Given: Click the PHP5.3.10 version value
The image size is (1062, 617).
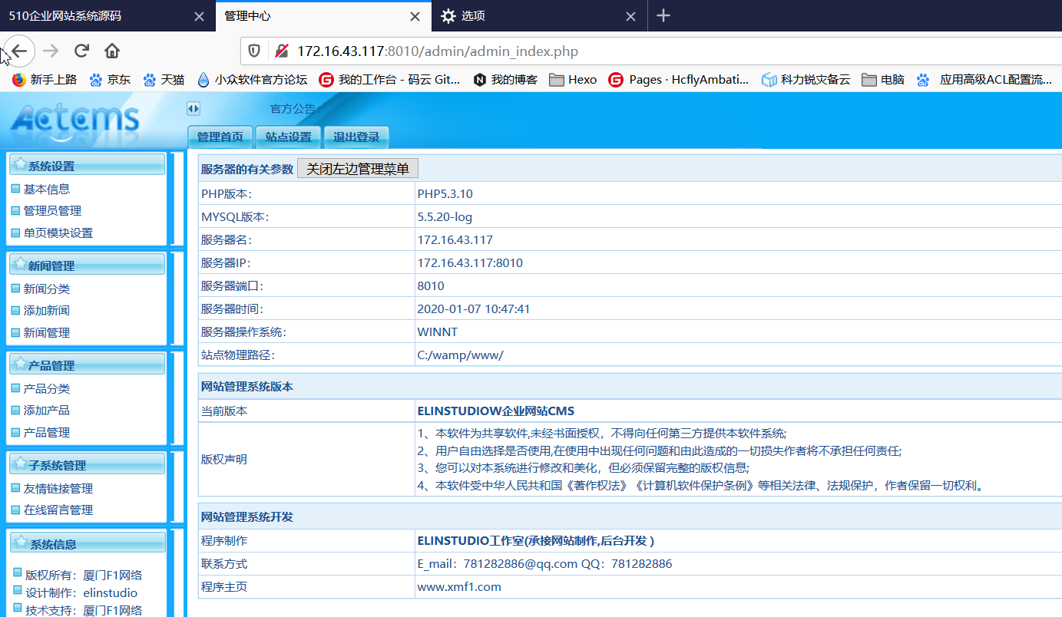Looking at the screenshot, I should [445, 193].
